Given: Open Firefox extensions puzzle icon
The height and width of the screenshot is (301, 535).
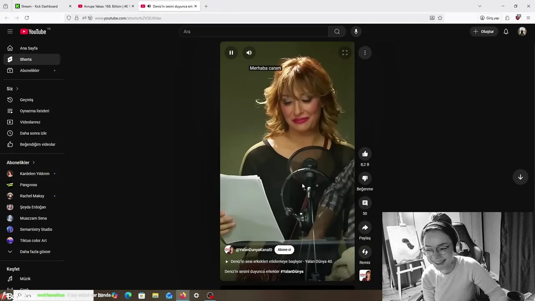Looking at the screenshot, I should click(507, 18).
